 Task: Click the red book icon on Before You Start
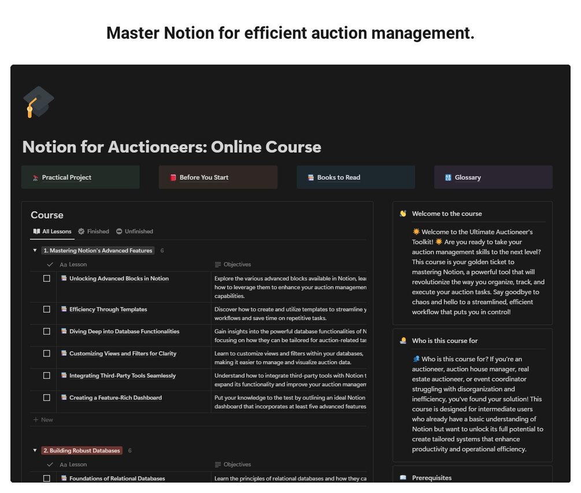click(x=173, y=177)
